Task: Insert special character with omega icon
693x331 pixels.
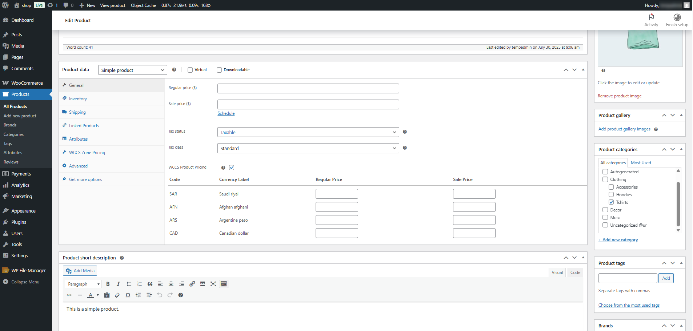Action: [x=128, y=295]
